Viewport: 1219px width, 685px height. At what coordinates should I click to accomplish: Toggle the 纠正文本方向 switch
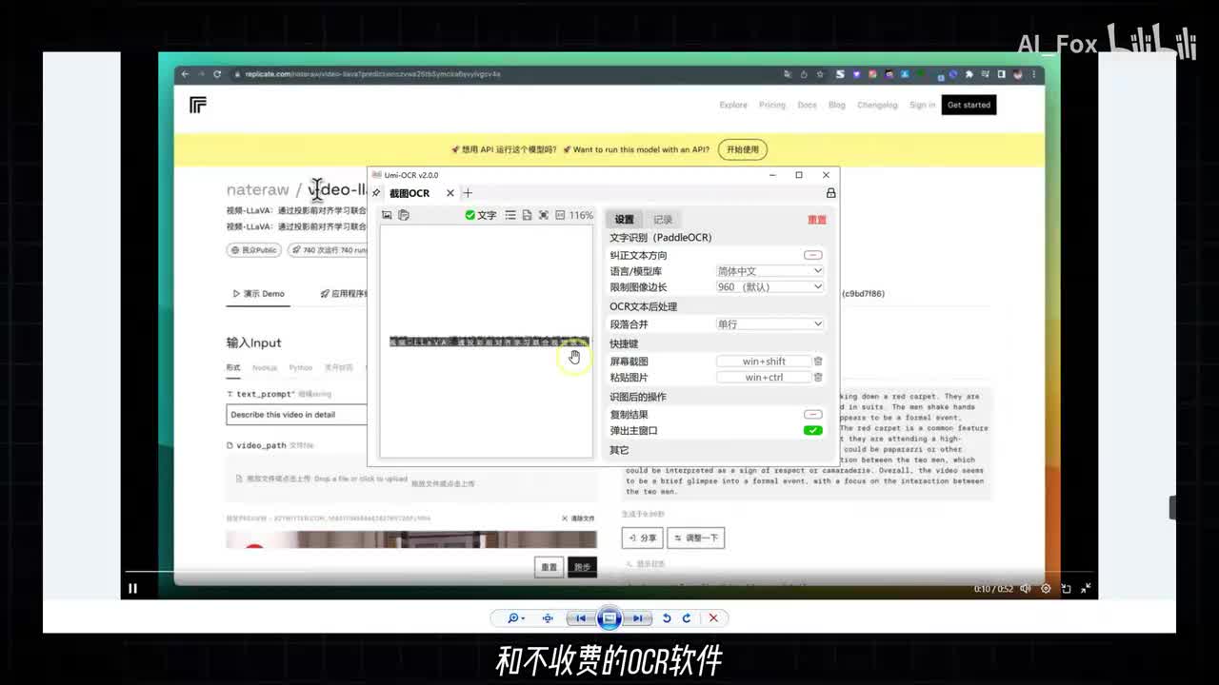(812, 255)
